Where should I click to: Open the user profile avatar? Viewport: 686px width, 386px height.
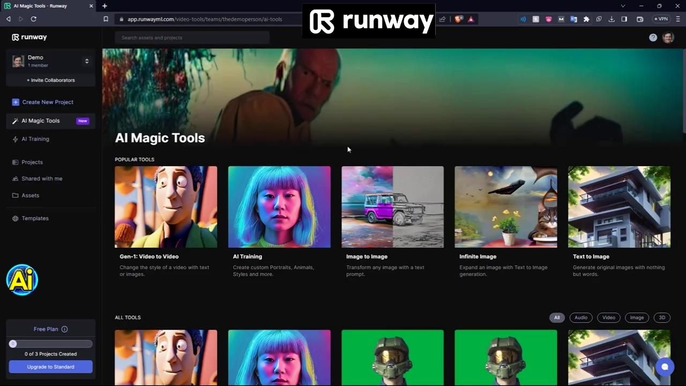(668, 38)
